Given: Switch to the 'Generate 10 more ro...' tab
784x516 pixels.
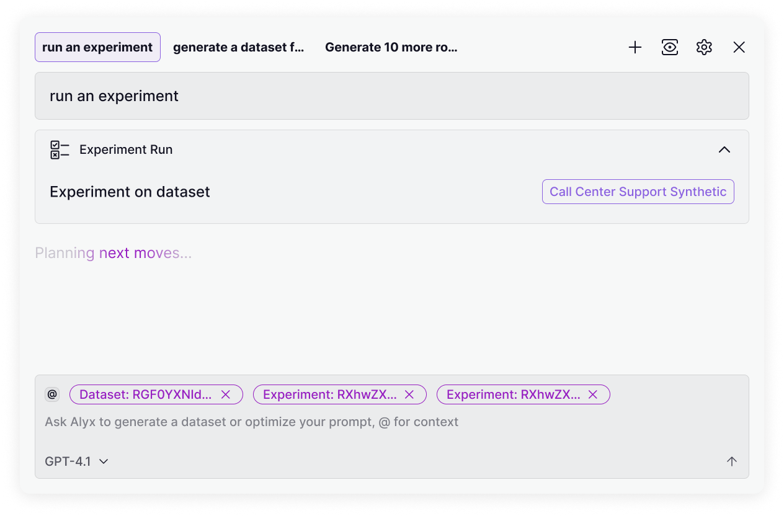Looking at the screenshot, I should coord(391,47).
